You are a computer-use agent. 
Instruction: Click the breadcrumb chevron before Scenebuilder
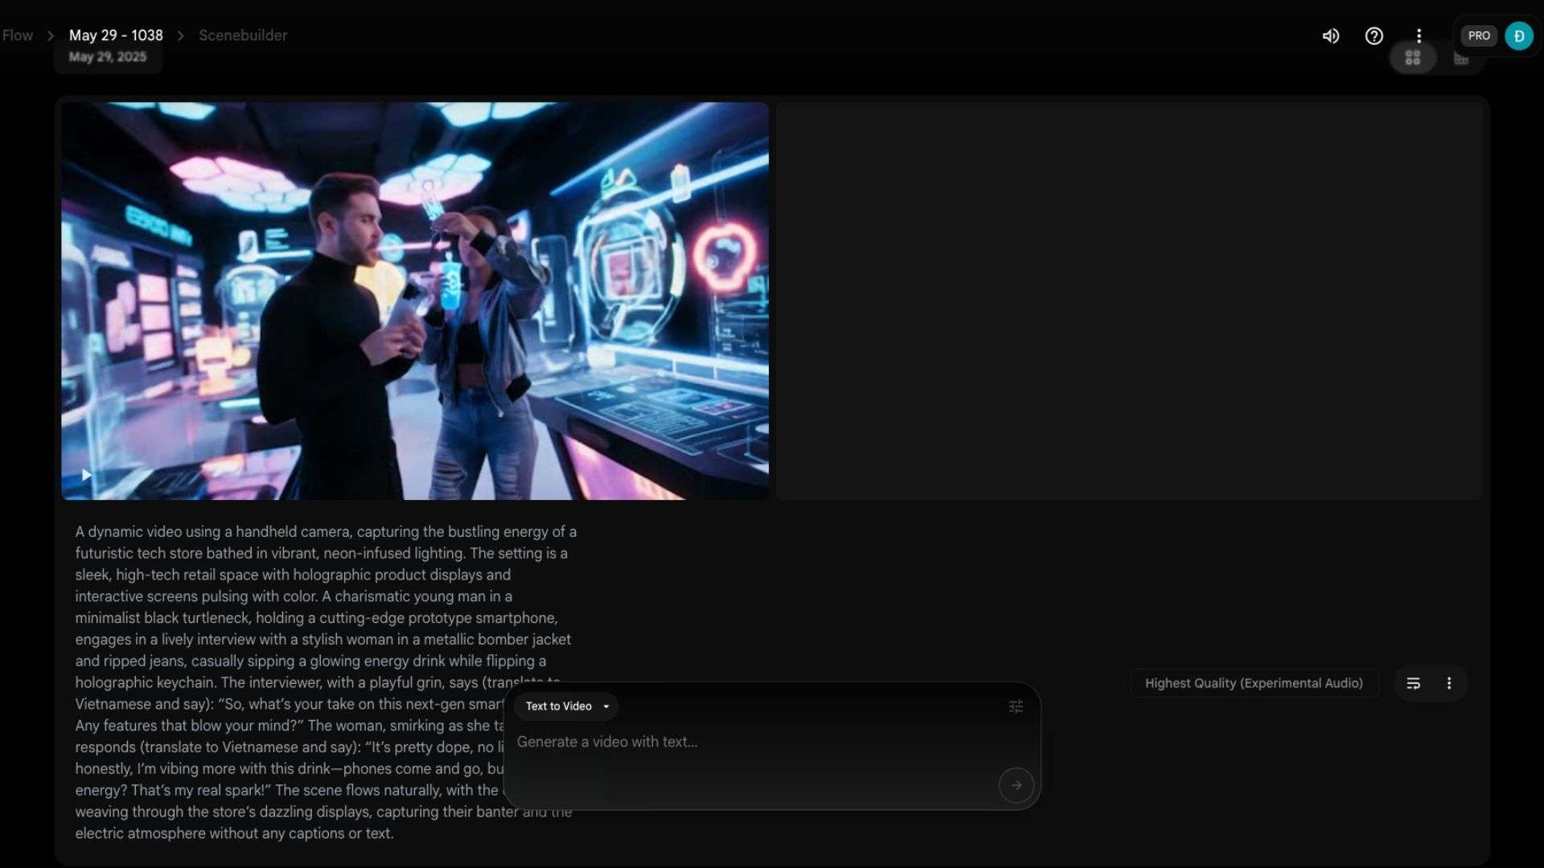181,36
